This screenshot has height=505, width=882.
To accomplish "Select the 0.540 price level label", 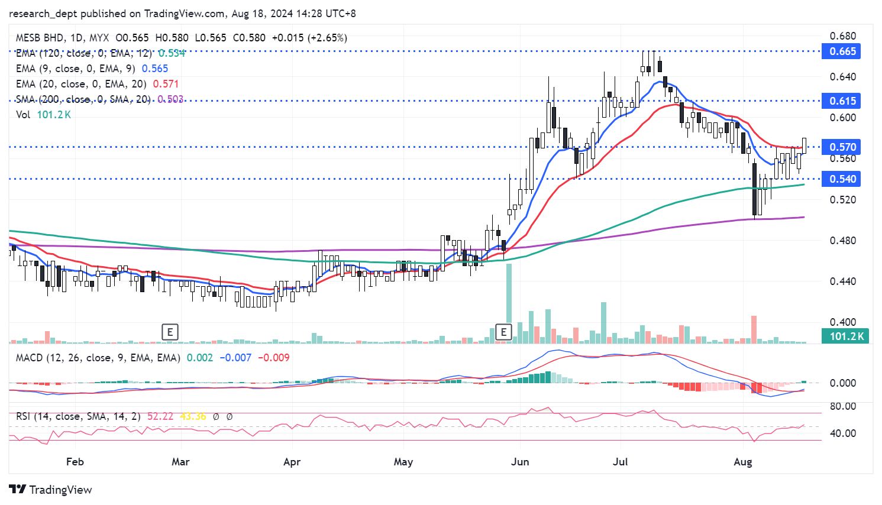I will click(842, 179).
